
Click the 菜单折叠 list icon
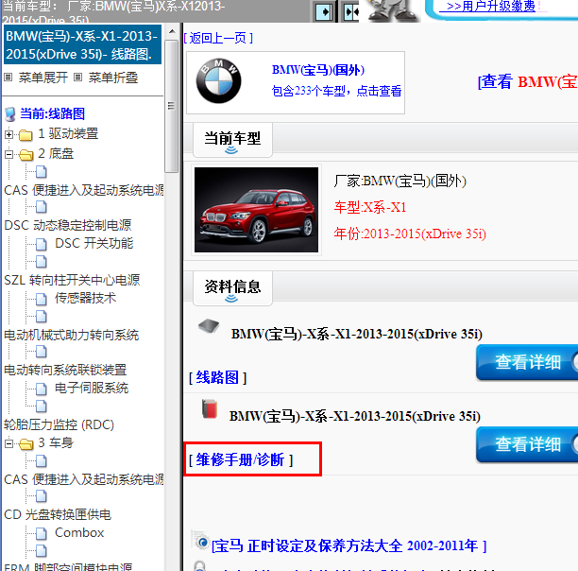click(x=77, y=78)
